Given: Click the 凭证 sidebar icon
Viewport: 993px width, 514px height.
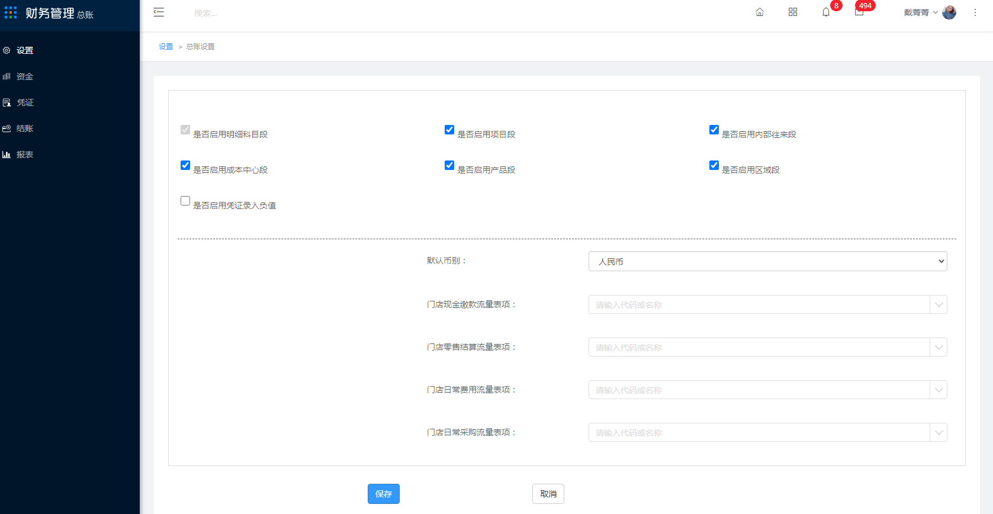Looking at the screenshot, I should tap(7, 102).
